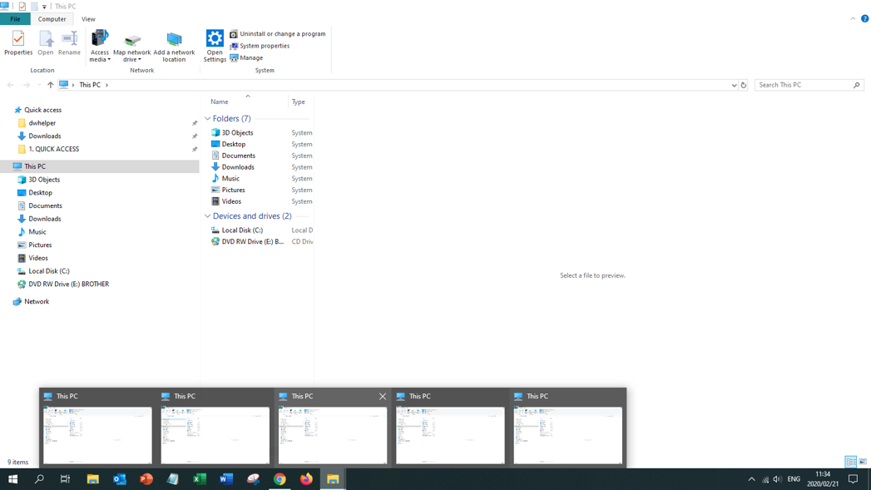Open Google Chrome from the taskbar
871x490 pixels.
click(280, 479)
